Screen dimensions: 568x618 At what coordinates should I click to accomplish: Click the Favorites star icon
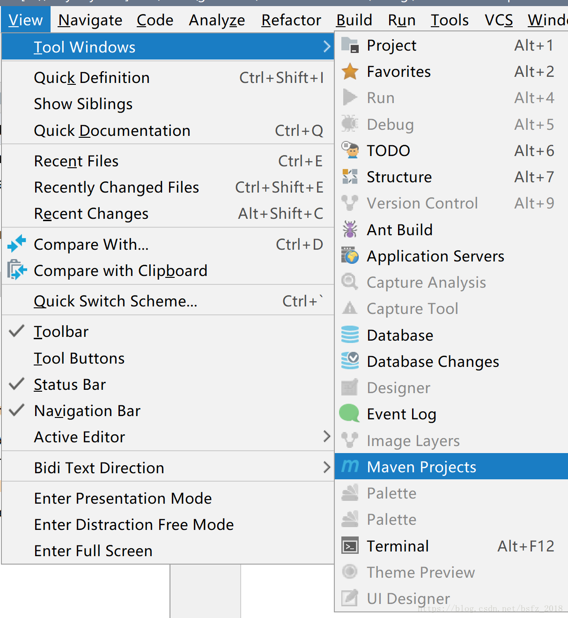pyautogui.click(x=350, y=72)
